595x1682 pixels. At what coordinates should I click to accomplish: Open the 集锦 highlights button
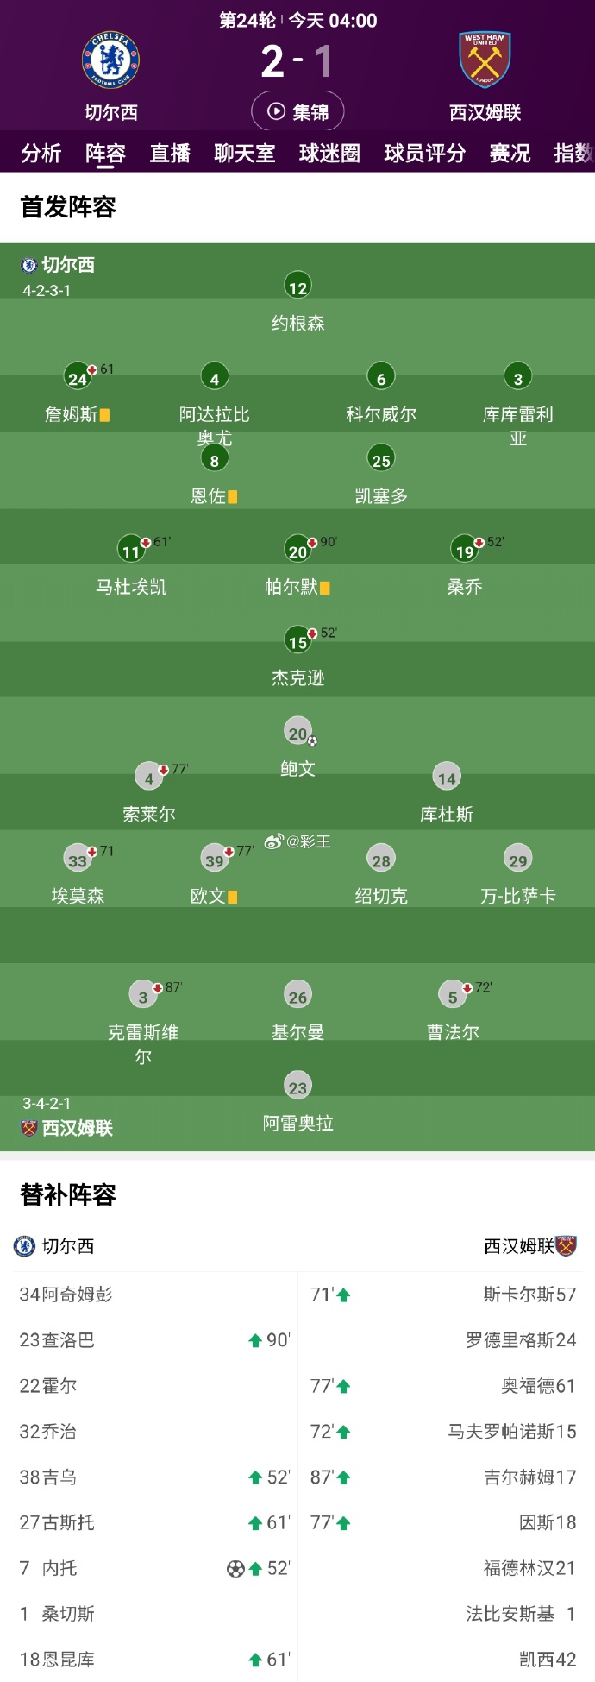tap(297, 110)
